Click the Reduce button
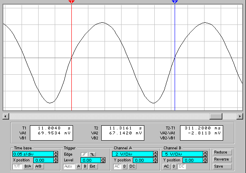246x173 pixels. [x=222, y=152]
